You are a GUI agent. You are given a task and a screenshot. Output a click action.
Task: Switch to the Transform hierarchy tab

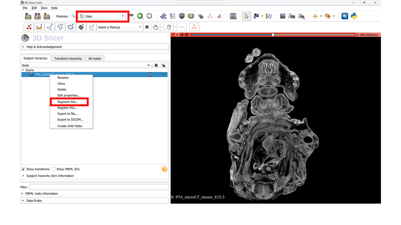[68, 58]
